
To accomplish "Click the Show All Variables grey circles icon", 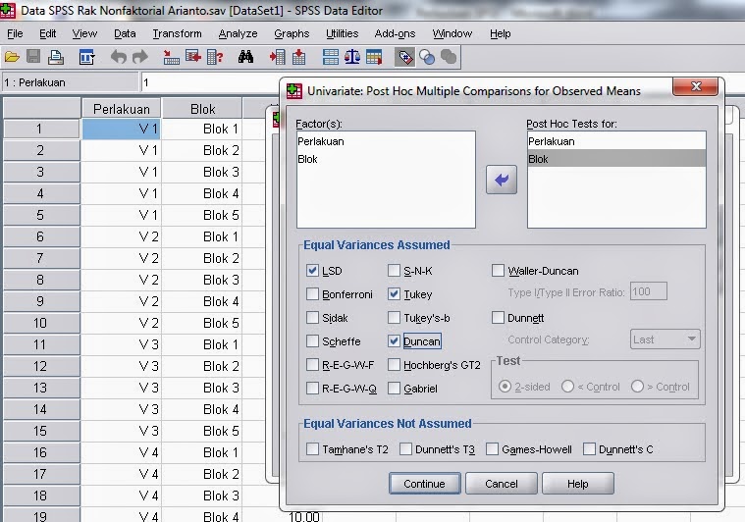I will click(449, 58).
